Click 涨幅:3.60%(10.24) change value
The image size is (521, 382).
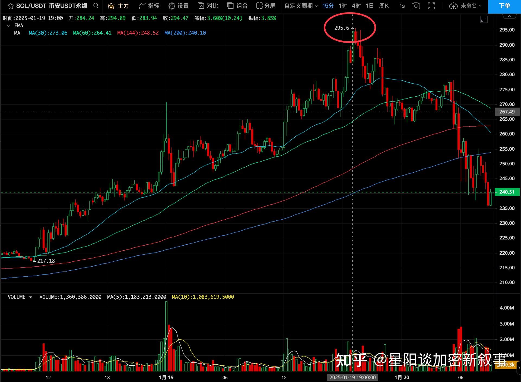click(x=218, y=18)
